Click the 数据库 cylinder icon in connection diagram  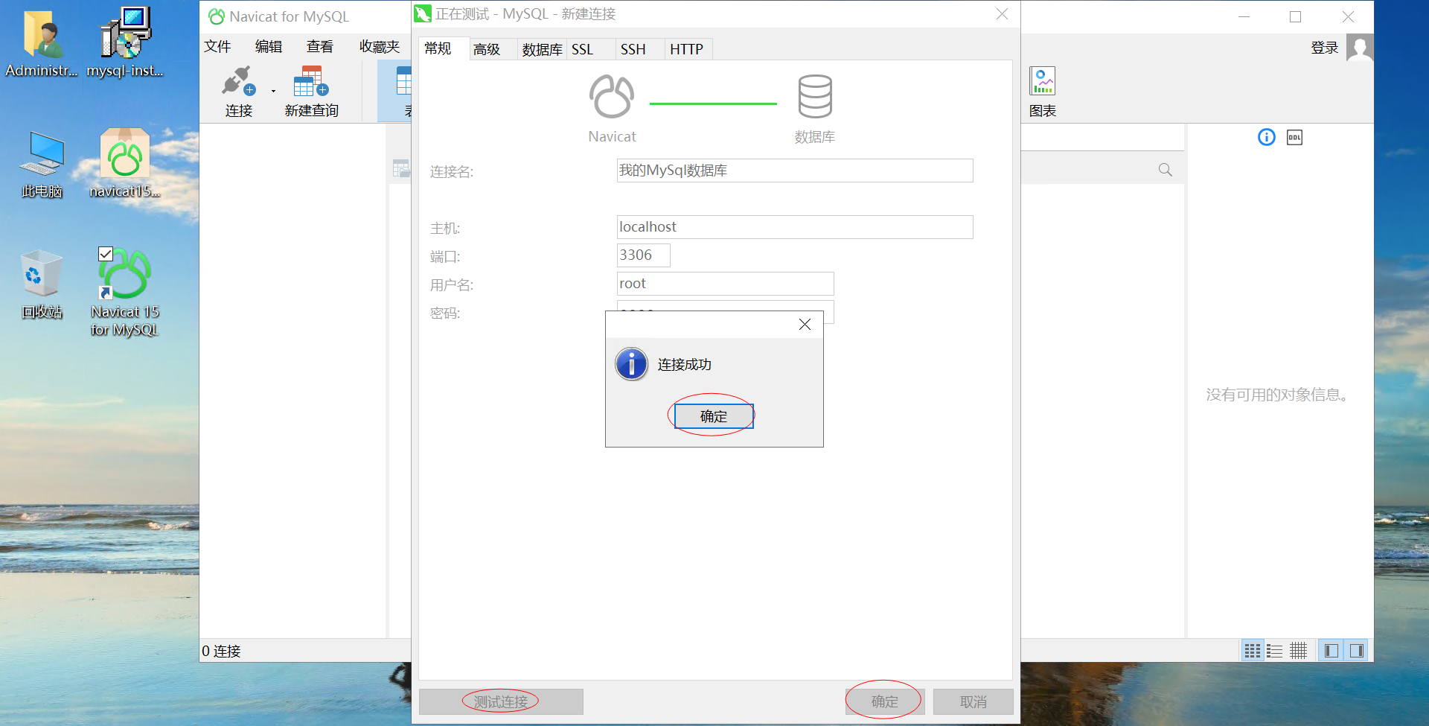coord(815,97)
